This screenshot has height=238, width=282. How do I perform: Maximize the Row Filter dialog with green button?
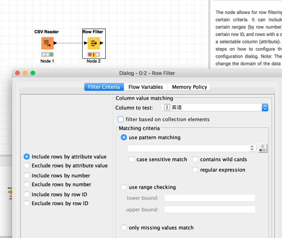click(x=33, y=73)
